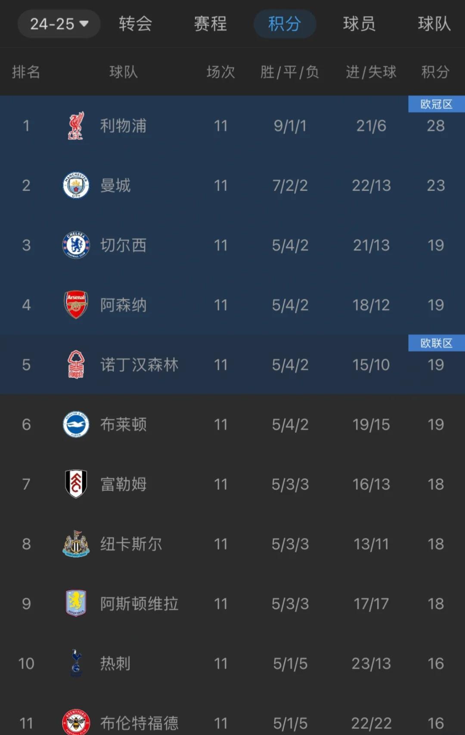The width and height of the screenshot is (465, 735).
Task: Open the 24-25 season dropdown
Action: 59,24
